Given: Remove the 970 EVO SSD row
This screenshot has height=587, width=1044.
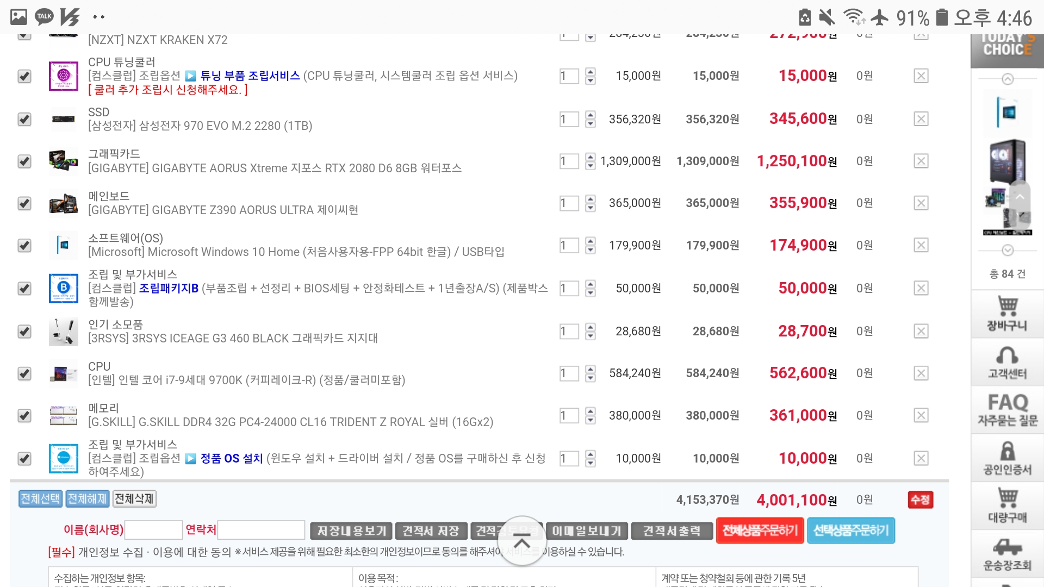Looking at the screenshot, I should (x=921, y=119).
